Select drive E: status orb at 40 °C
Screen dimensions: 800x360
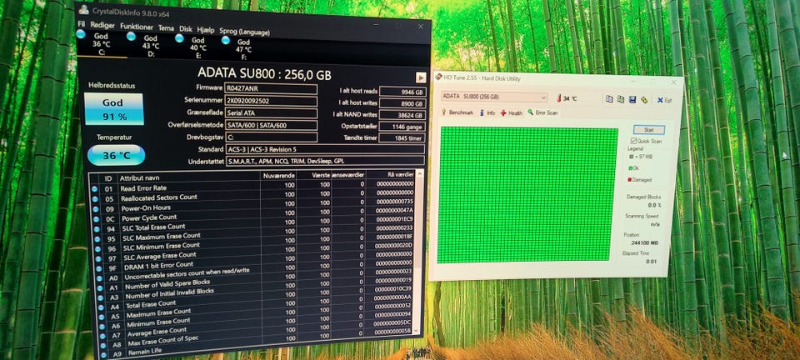(x=179, y=37)
